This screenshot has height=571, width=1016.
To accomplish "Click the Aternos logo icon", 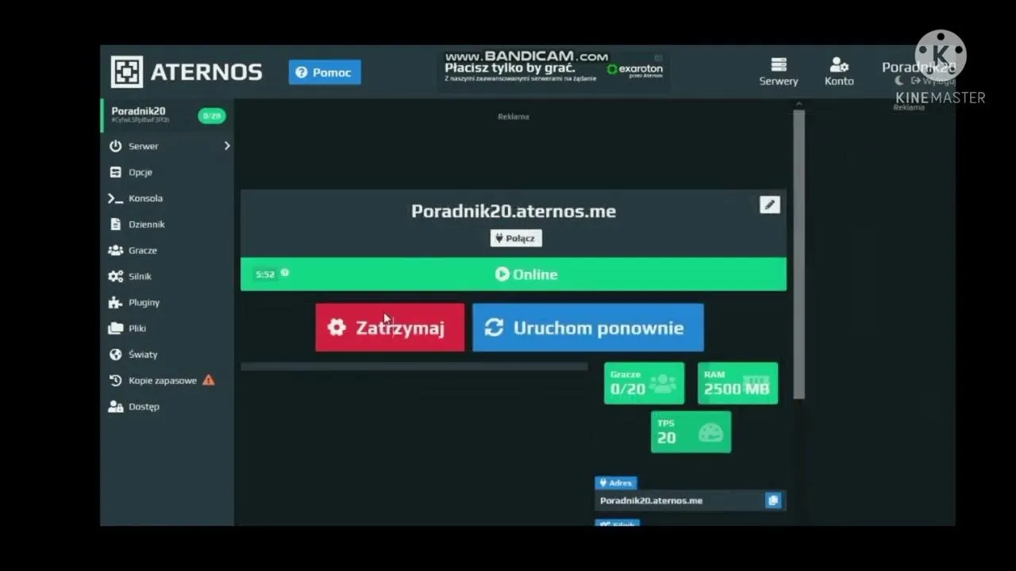I will click(126, 72).
